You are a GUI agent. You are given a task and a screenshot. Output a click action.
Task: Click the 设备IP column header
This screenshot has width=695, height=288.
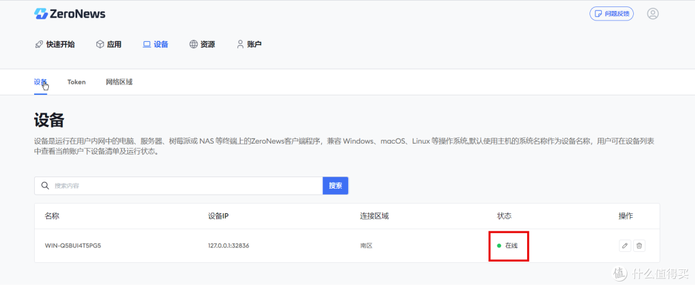(x=219, y=216)
